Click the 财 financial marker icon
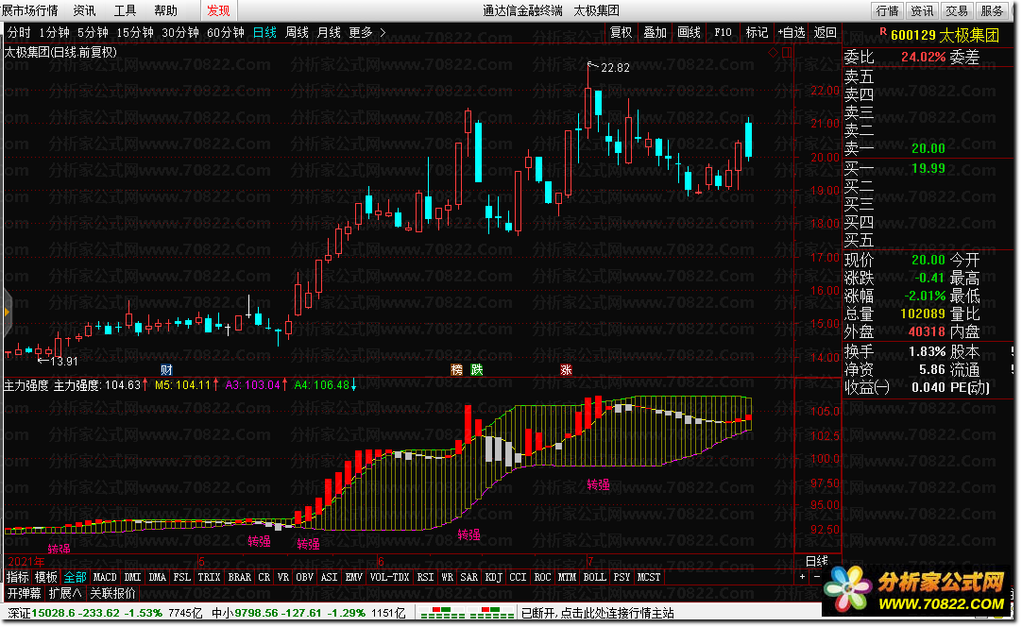Viewport: 1022px width, 627px height. [x=166, y=369]
